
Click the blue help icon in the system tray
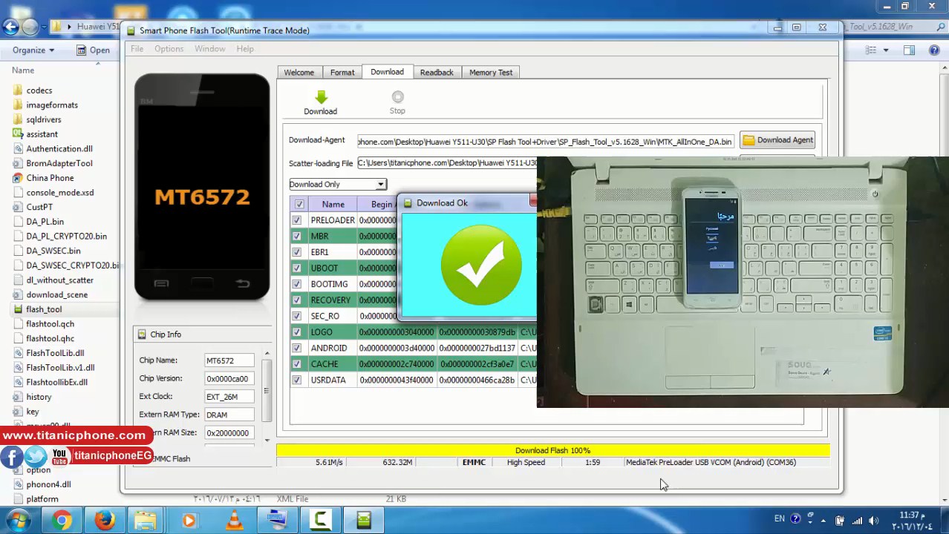click(x=795, y=518)
